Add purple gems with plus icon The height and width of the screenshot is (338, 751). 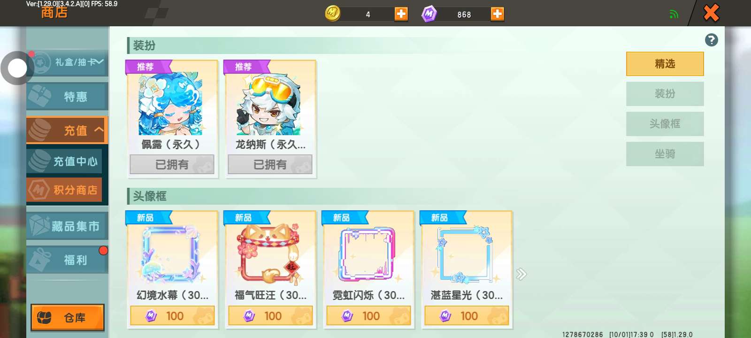(497, 14)
